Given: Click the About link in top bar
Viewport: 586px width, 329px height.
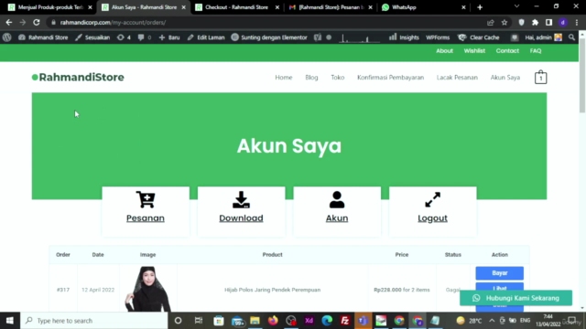Looking at the screenshot, I should pos(444,51).
